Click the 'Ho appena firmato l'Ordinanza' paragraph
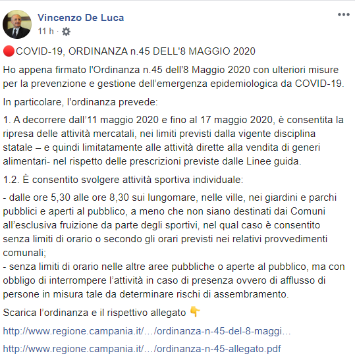This screenshot has height=362, width=355. [173, 76]
